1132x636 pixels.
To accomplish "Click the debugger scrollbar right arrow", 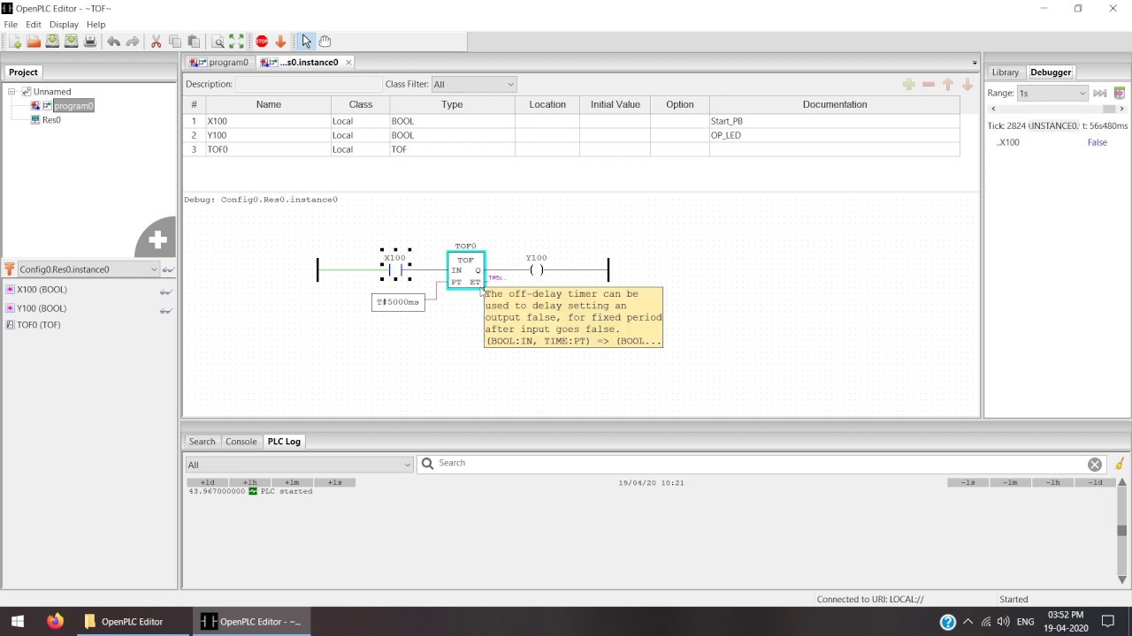I will 1122,109.
